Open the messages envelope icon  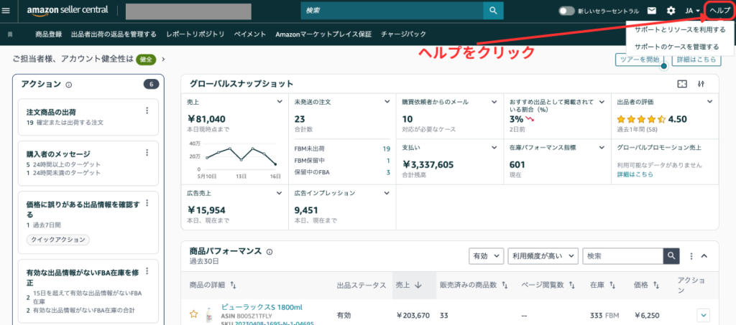click(x=651, y=10)
